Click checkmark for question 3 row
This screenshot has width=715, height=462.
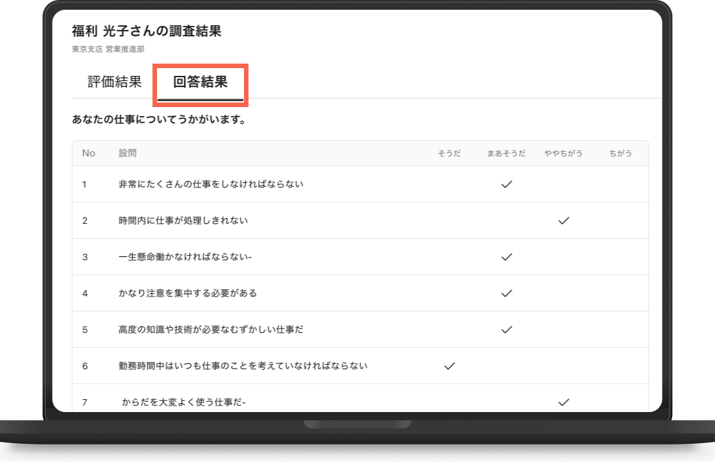[507, 257]
